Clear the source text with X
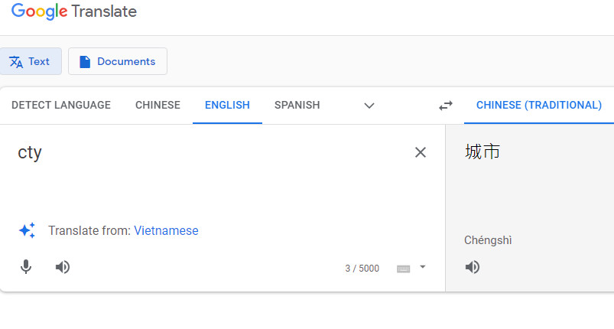 420,152
